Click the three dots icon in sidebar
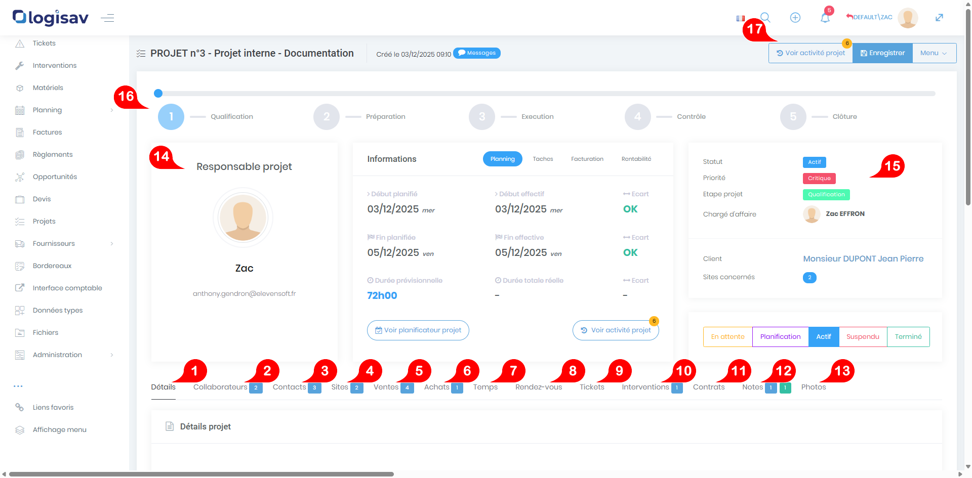 tap(18, 386)
